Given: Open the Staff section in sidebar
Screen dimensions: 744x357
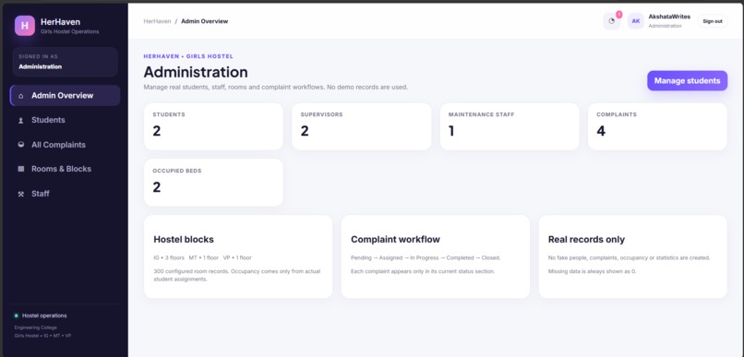Looking at the screenshot, I should pyautogui.click(x=65, y=194).
